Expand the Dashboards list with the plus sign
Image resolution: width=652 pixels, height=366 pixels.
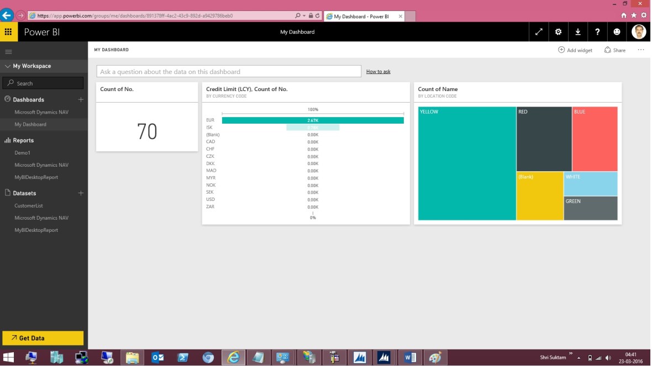81,99
